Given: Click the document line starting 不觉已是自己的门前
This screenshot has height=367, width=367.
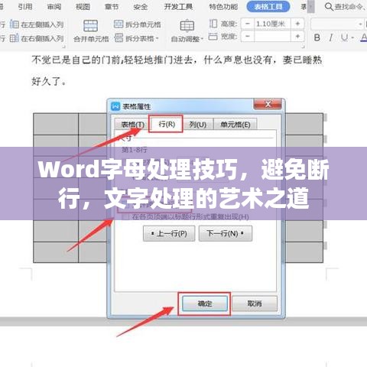Looking at the screenshot, I should tap(177, 60).
